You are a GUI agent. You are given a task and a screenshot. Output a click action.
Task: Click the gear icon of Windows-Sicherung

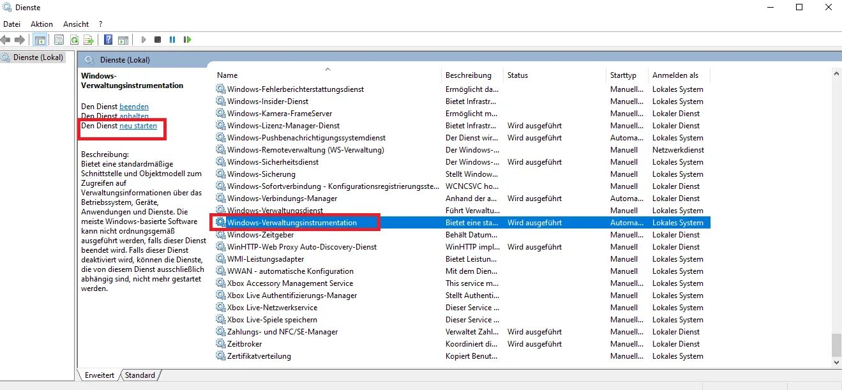click(x=221, y=174)
